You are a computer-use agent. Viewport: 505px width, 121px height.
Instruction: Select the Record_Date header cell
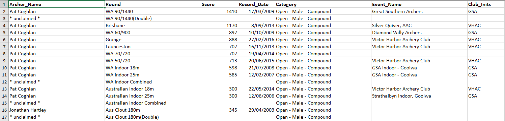click(x=256, y=4)
